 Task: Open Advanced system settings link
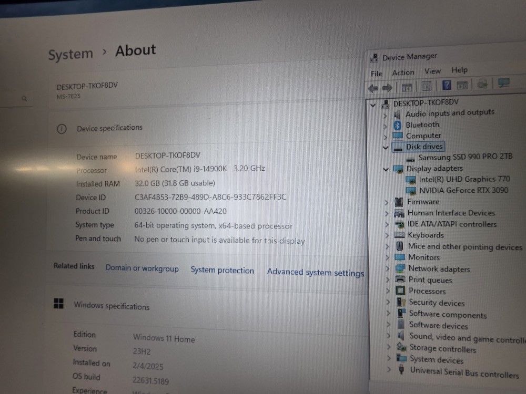(315, 272)
